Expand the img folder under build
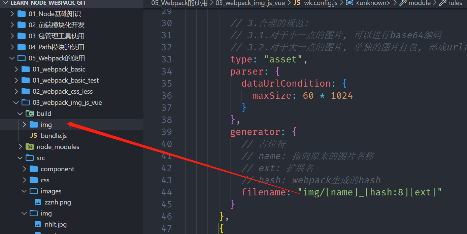The width and height of the screenshot is (467, 234). point(24,125)
